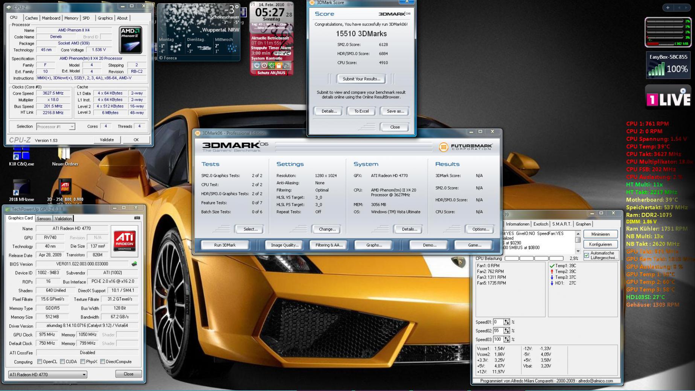The width and height of the screenshot is (695, 391).
Task: Click the SpeedFan log scrollbar up arrow
Action: pos(578,234)
